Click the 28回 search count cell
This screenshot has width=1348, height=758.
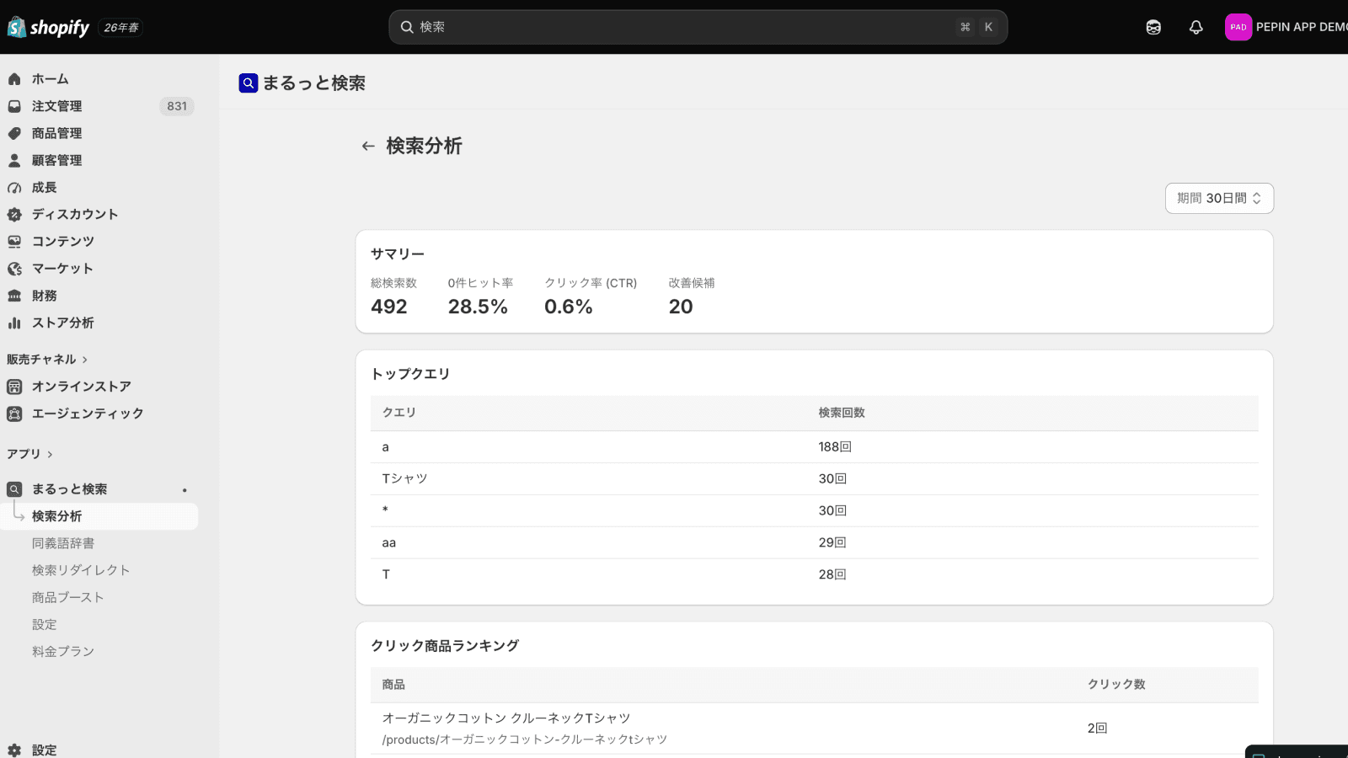pos(832,574)
